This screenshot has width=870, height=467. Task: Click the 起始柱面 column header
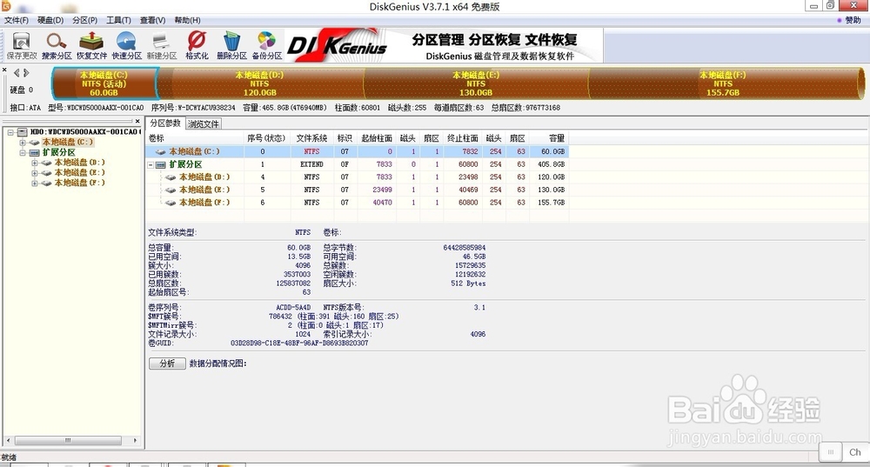[377, 138]
